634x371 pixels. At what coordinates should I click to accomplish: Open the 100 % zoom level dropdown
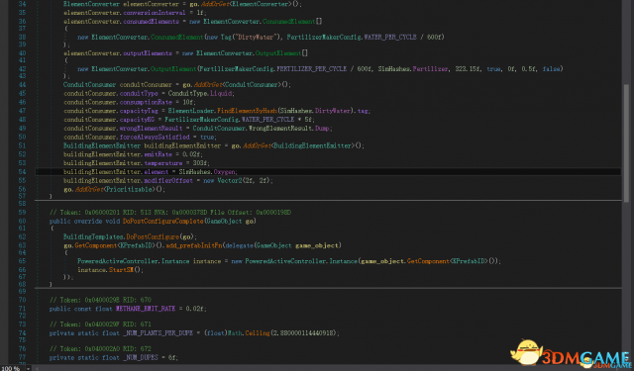click(x=28, y=368)
